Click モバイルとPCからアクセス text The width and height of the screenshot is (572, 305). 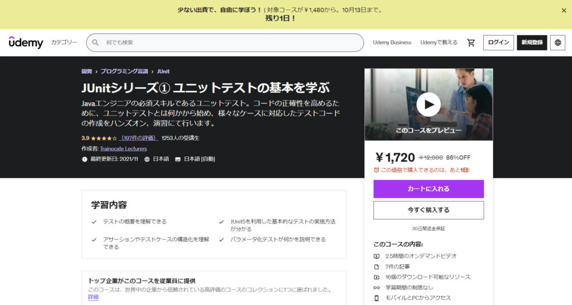(x=418, y=298)
